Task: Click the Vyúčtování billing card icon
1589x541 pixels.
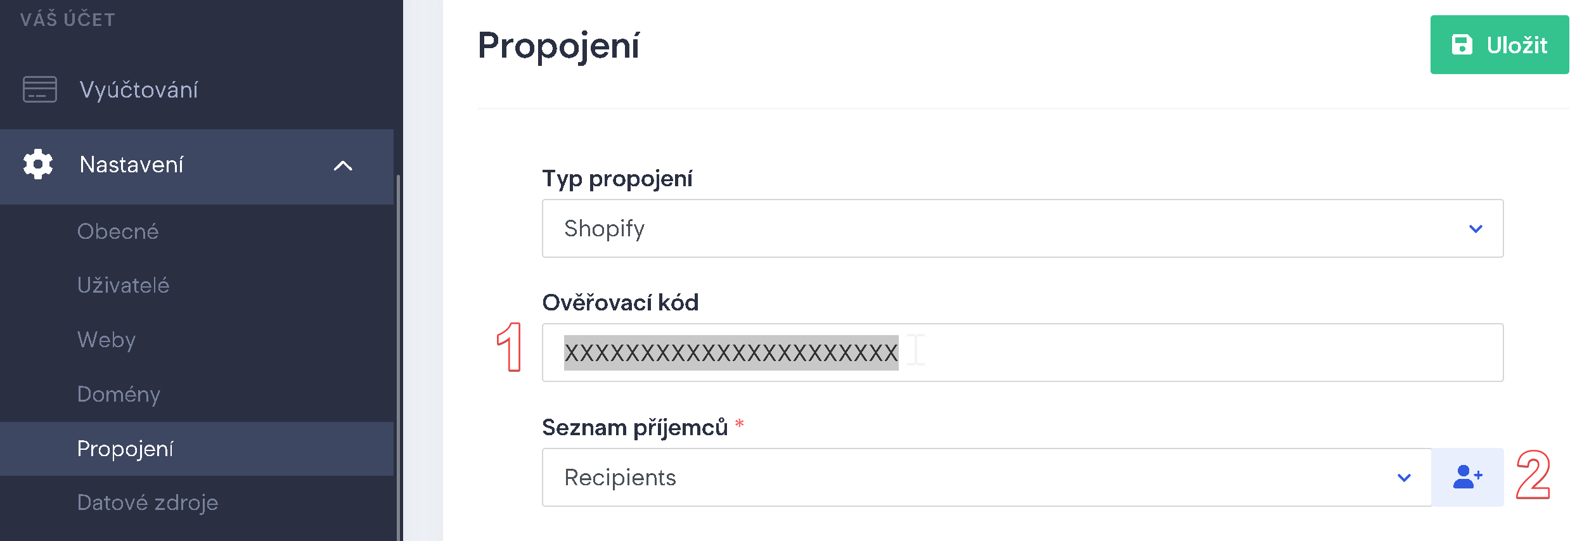Action: (39, 89)
